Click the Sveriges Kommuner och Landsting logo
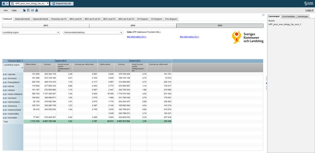 click(248, 37)
